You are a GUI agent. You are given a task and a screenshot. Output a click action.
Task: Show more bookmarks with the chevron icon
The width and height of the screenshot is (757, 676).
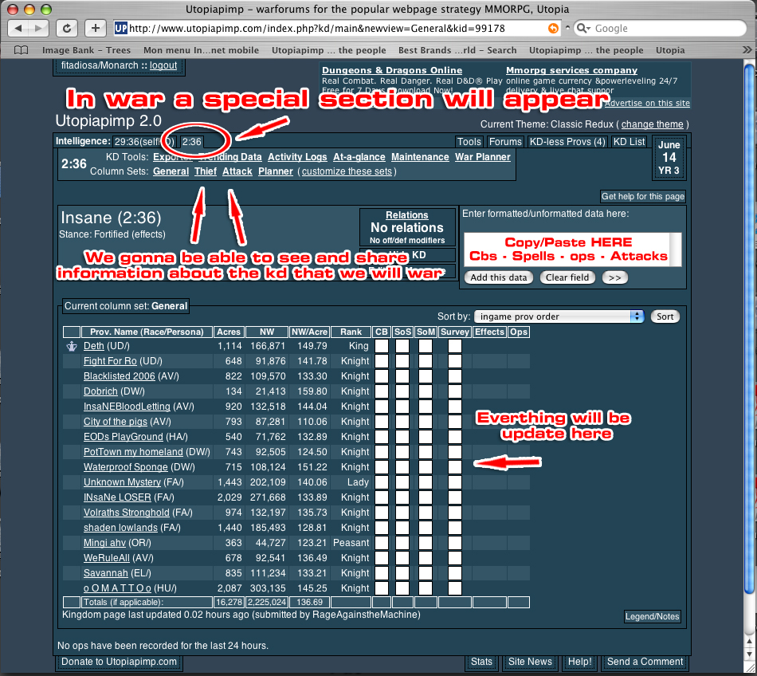[747, 49]
